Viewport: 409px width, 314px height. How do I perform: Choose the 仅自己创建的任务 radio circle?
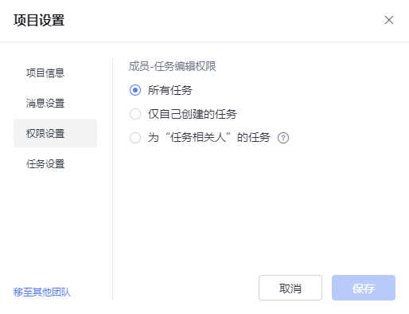point(135,114)
